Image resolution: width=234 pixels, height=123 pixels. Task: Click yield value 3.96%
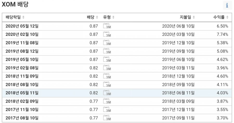(222, 68)
